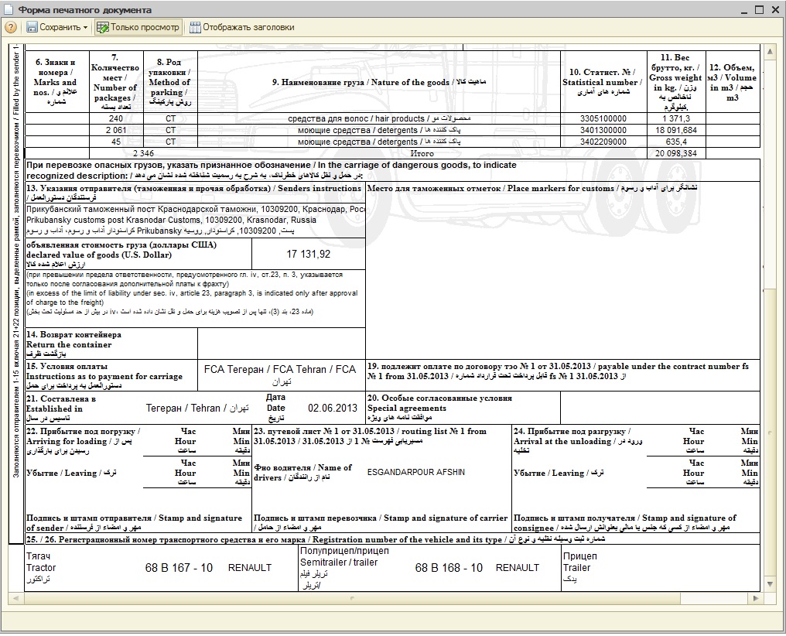Select column header 8. Method of packing
Viewport: 786px width, 636px height.
170,82
